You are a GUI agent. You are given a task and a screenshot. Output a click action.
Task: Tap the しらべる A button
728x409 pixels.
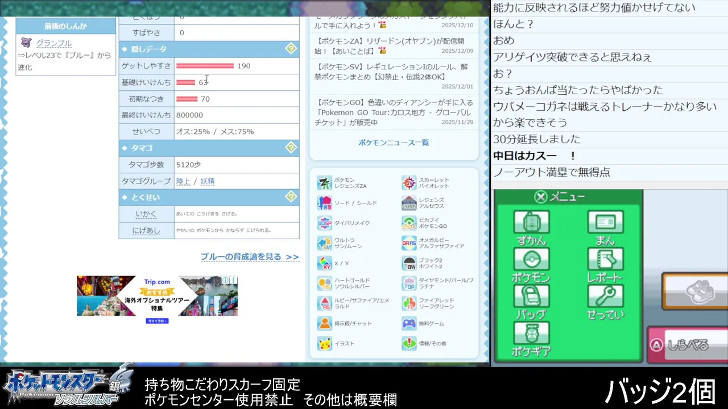(x=688, y=345)
